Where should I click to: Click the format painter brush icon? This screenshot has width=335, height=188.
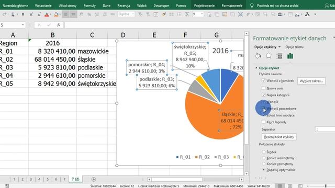coord(164,14)
